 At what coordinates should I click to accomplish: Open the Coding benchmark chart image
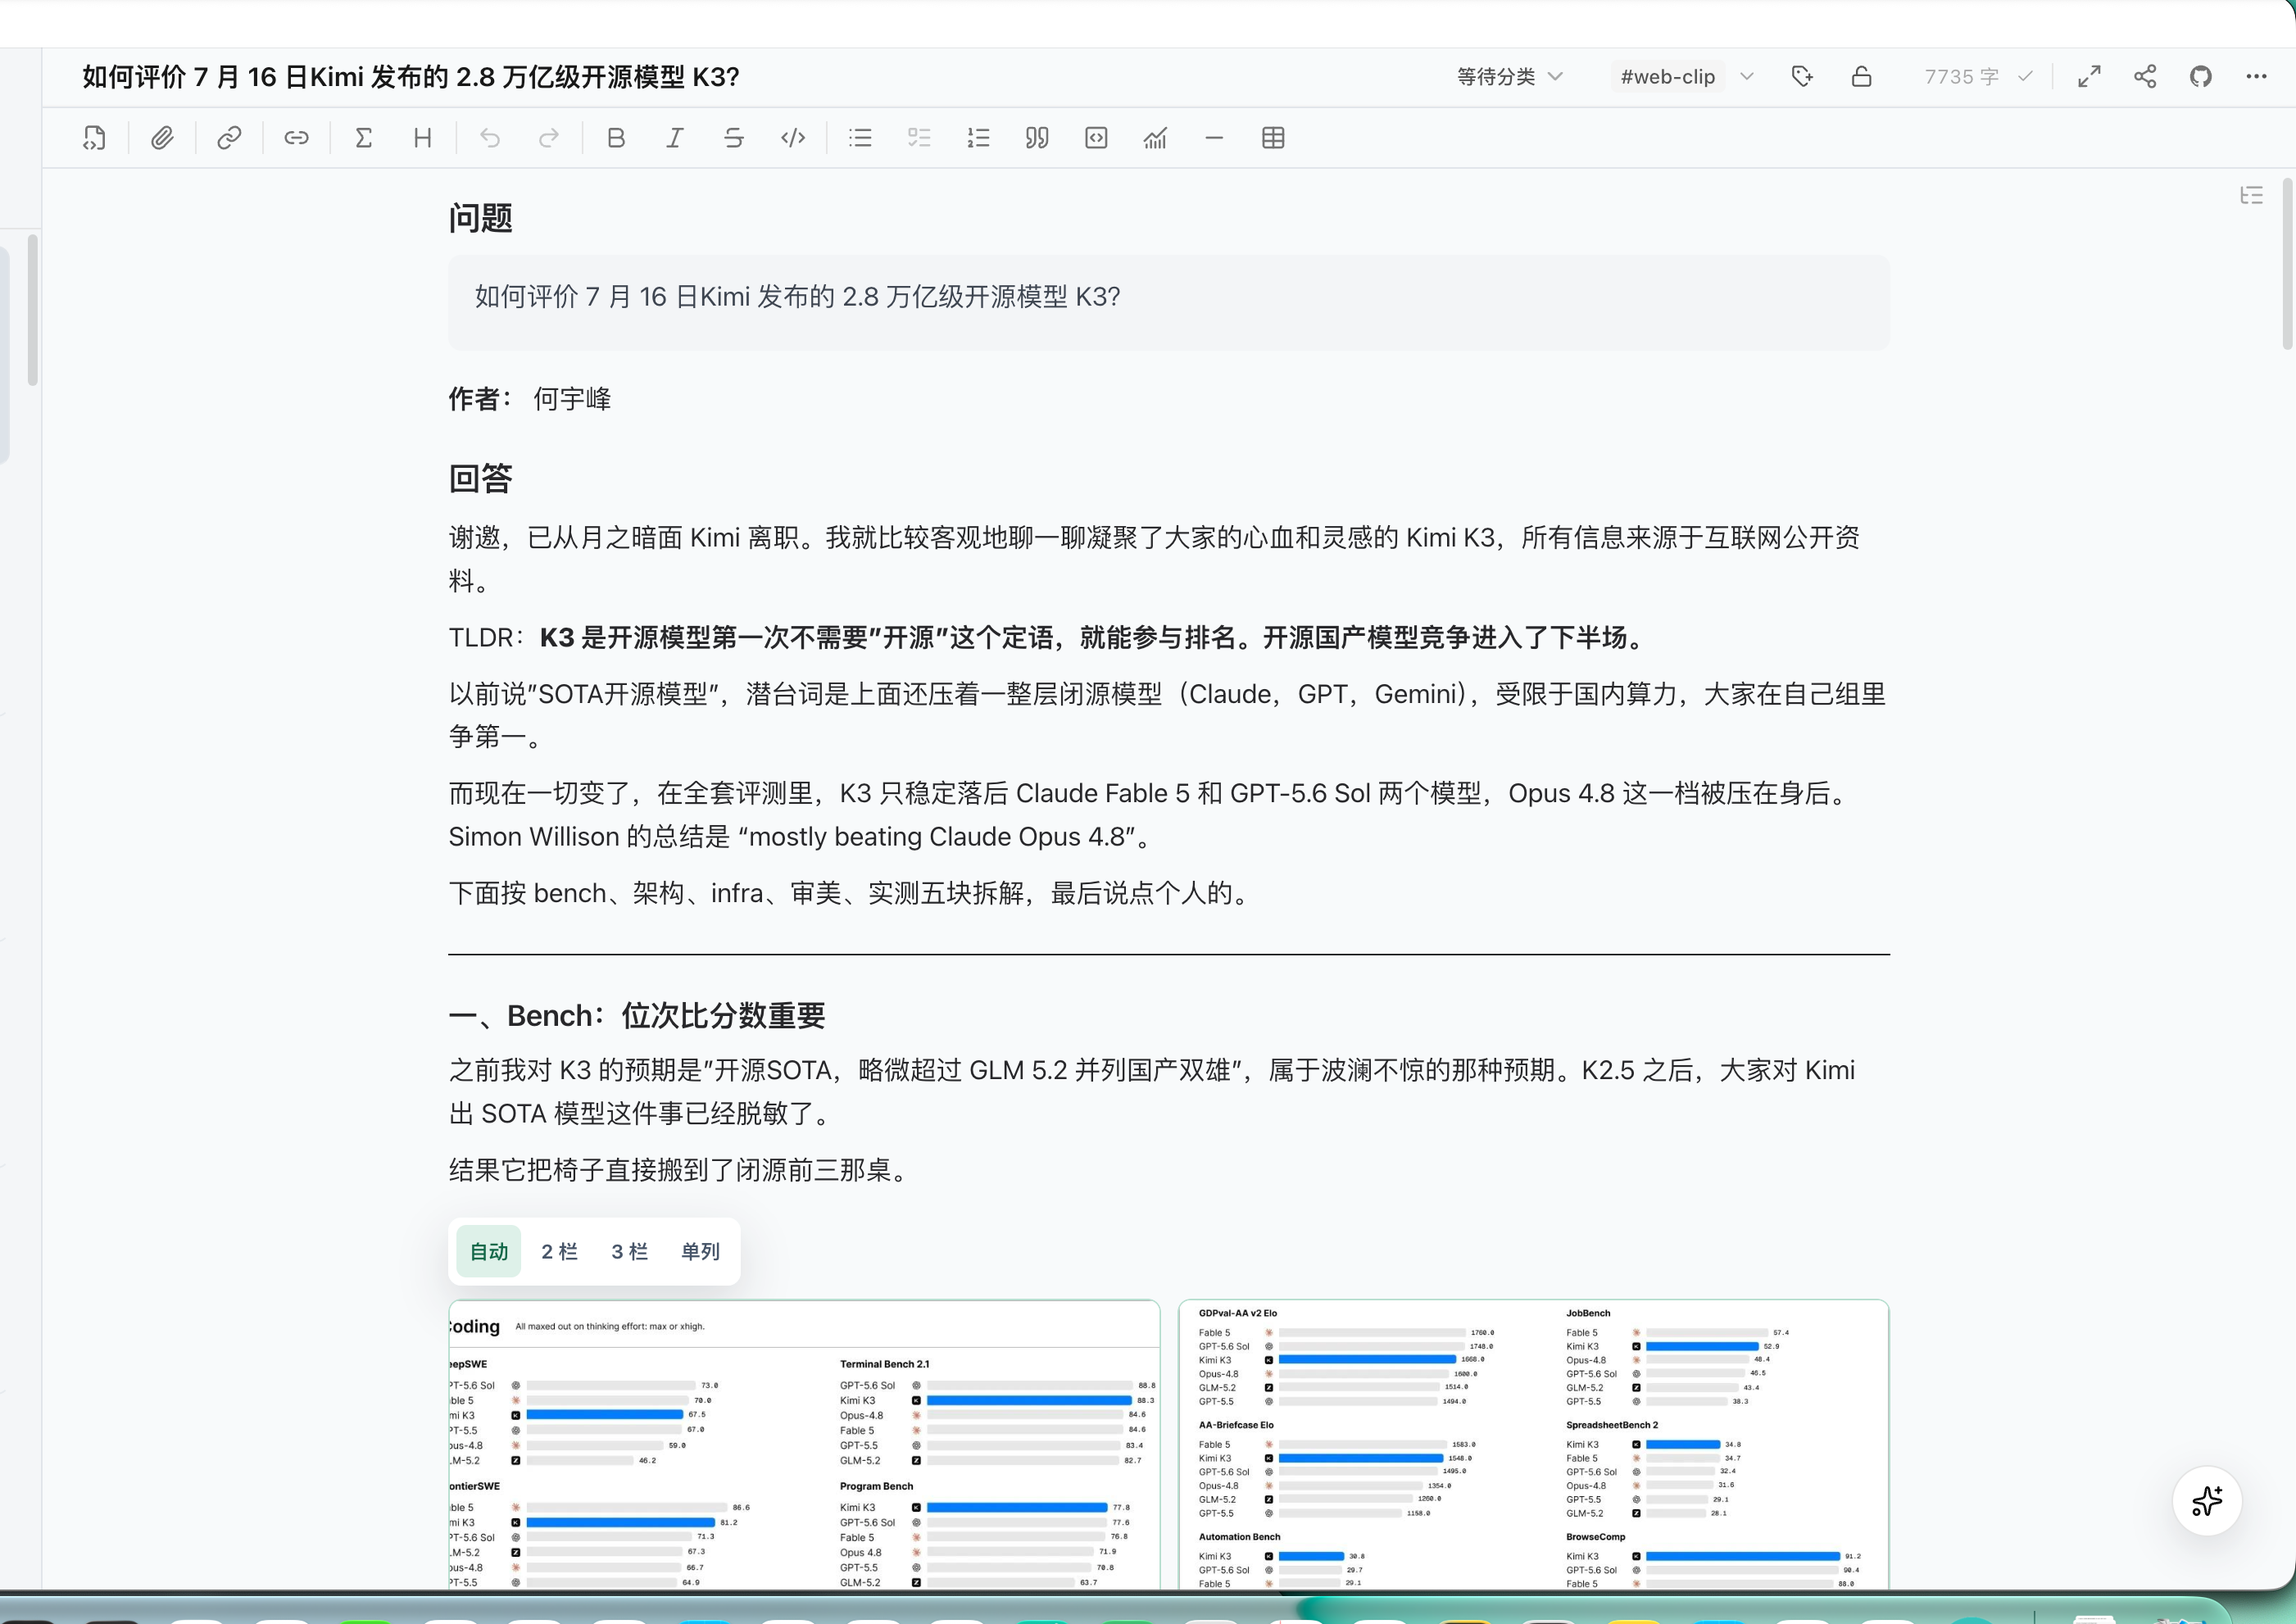pos(804,1444)
